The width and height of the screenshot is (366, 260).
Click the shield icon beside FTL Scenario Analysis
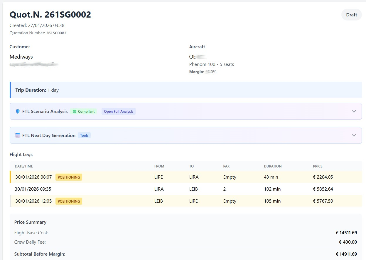[x=18, y=112]
